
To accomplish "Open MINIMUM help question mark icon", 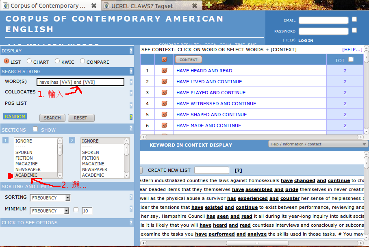I will 131,209.
